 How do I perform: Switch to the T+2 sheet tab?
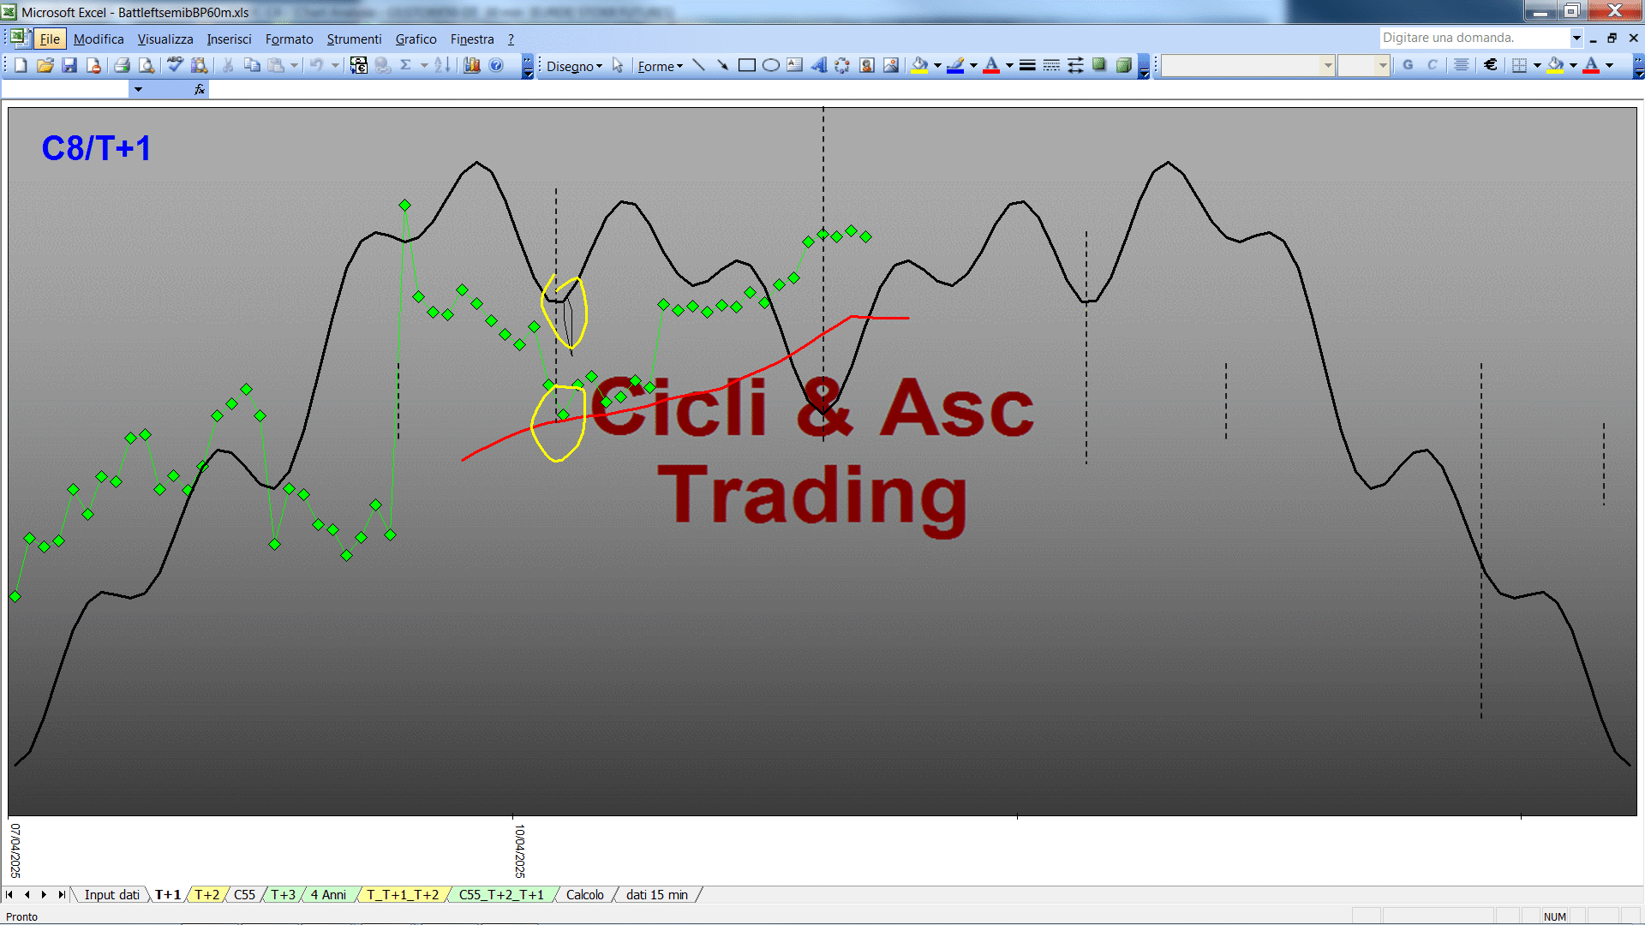pos(206,895)
